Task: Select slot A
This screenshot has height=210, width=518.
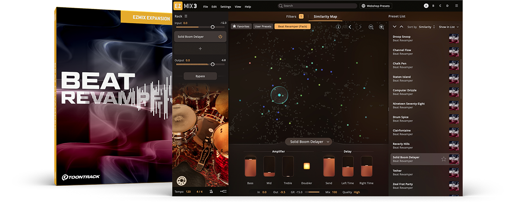Action: pyautogui.click(x=426, y=6)
